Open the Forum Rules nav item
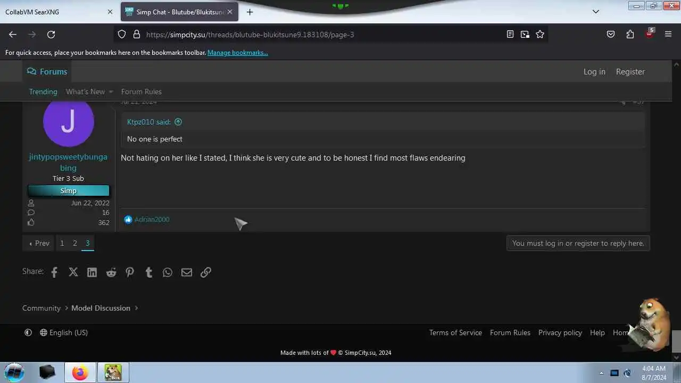 coord(142,91)
